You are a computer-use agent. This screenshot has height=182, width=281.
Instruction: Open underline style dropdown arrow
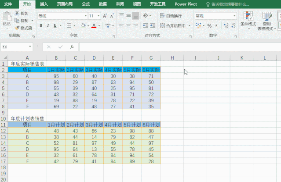(x=61, y=26)
